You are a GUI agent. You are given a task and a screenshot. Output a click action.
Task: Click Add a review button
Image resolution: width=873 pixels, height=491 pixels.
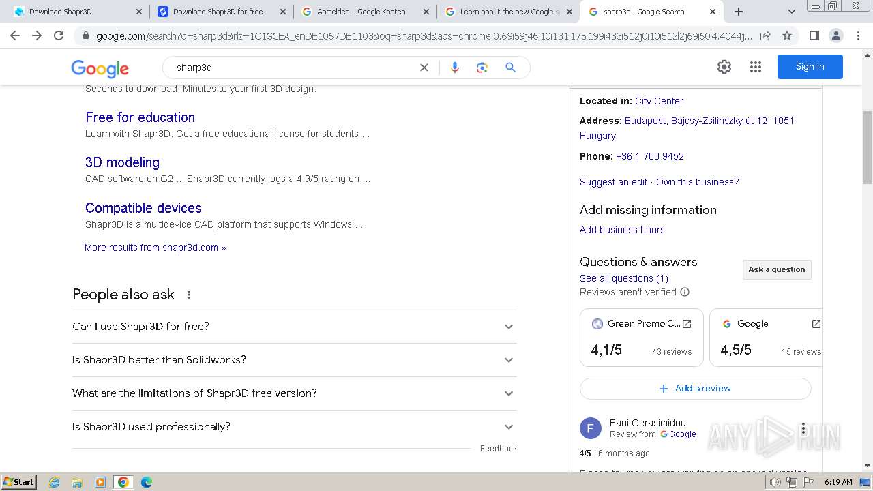696,389
